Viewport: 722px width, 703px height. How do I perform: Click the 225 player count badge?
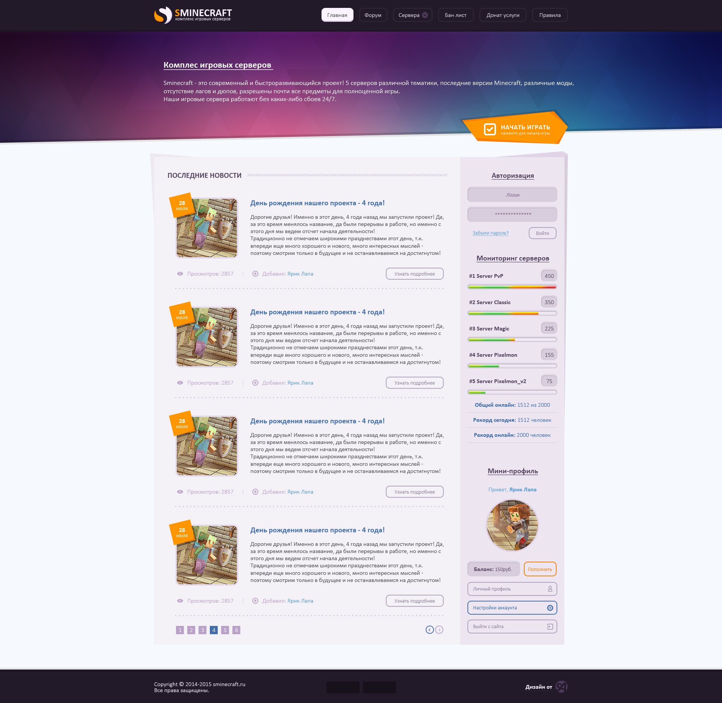(x=549, y=328)
